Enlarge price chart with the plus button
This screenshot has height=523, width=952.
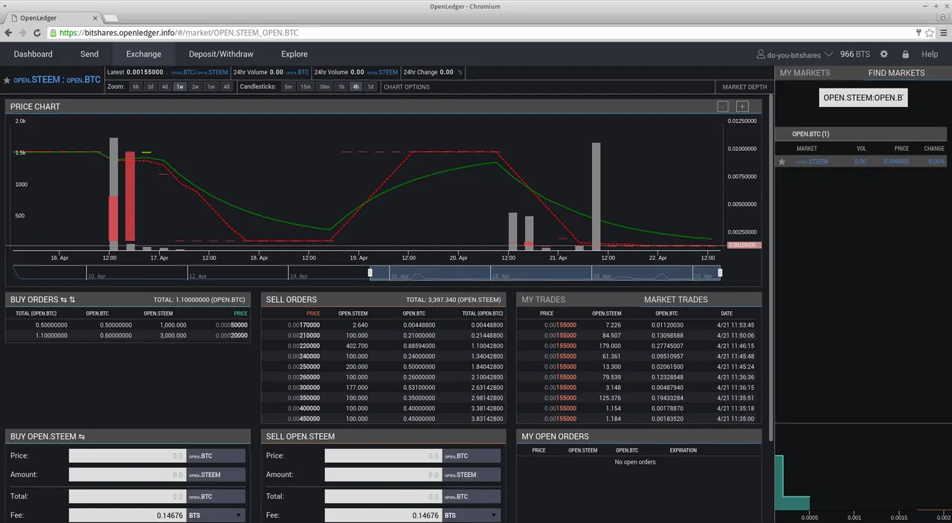[x=742, y=106]
